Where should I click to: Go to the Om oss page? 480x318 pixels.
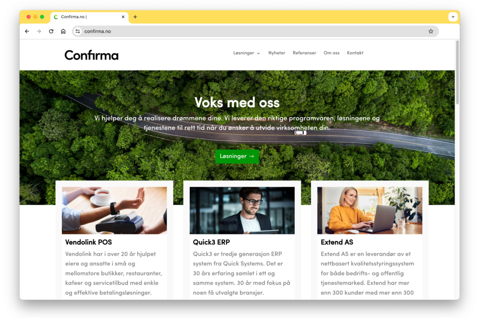[331, 53]
